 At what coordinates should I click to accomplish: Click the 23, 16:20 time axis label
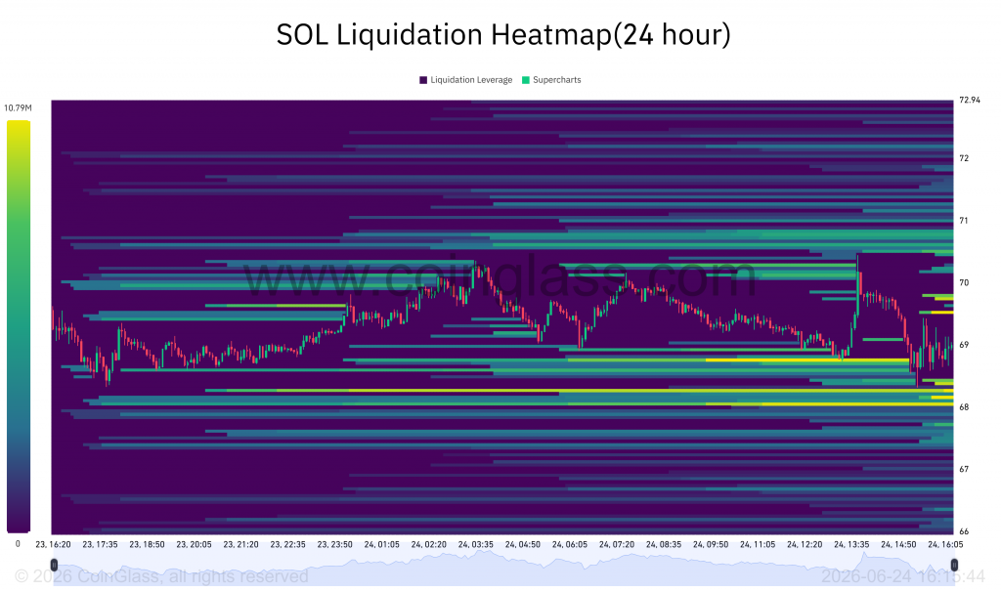click(x=53, y=544)
